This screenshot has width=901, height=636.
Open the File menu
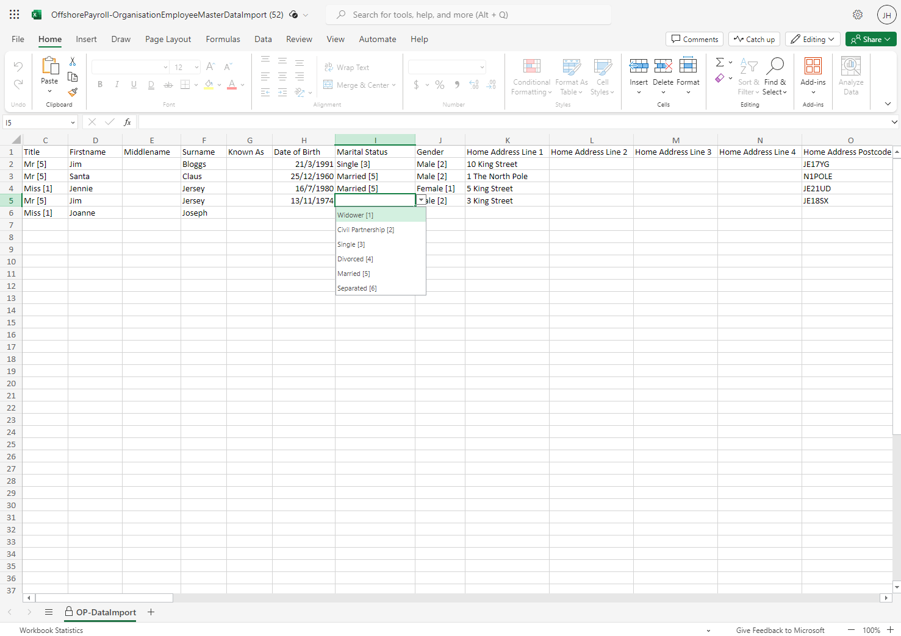(18, 39)
